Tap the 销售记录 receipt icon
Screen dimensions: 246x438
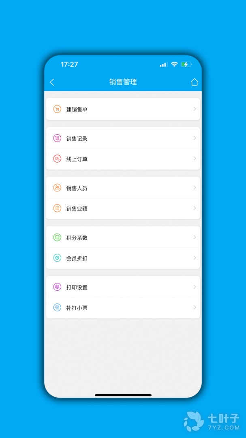click(x=57, y=138)
